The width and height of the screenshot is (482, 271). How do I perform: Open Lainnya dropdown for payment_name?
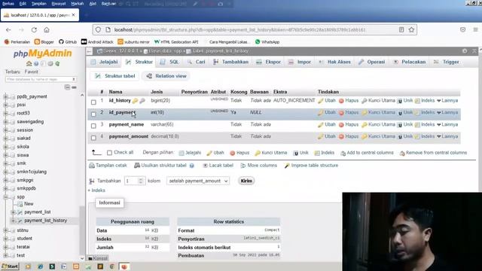pos(447,124)
